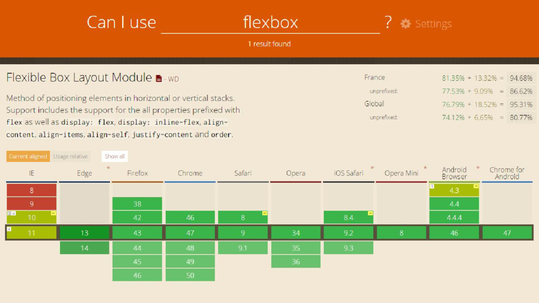Click the note flag on iOS Safari 8.4
Image resolution: width=539 pixels, height=303 pixels.
tap(370, 214)
